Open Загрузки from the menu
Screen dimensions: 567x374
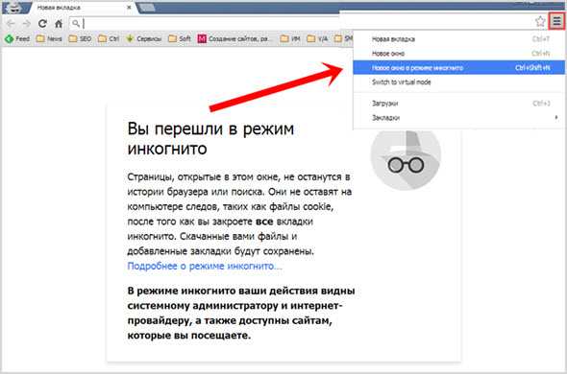click(x=459, y=104)
